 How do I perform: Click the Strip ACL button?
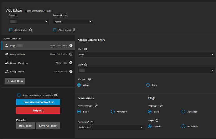point(38,111)
